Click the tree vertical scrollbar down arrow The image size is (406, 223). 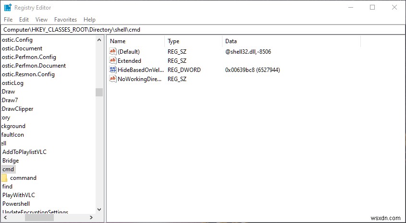(x=99, y=209)
